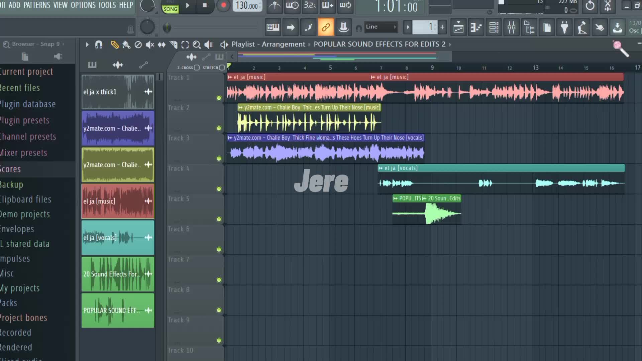Enable the STRETCH option

222,68
